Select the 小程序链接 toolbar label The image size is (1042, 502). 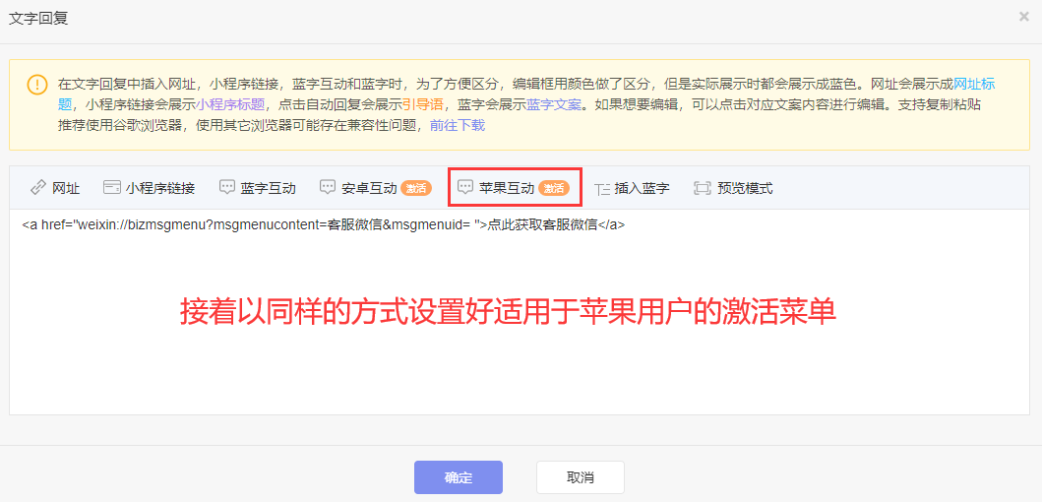[x=160, y=188]
